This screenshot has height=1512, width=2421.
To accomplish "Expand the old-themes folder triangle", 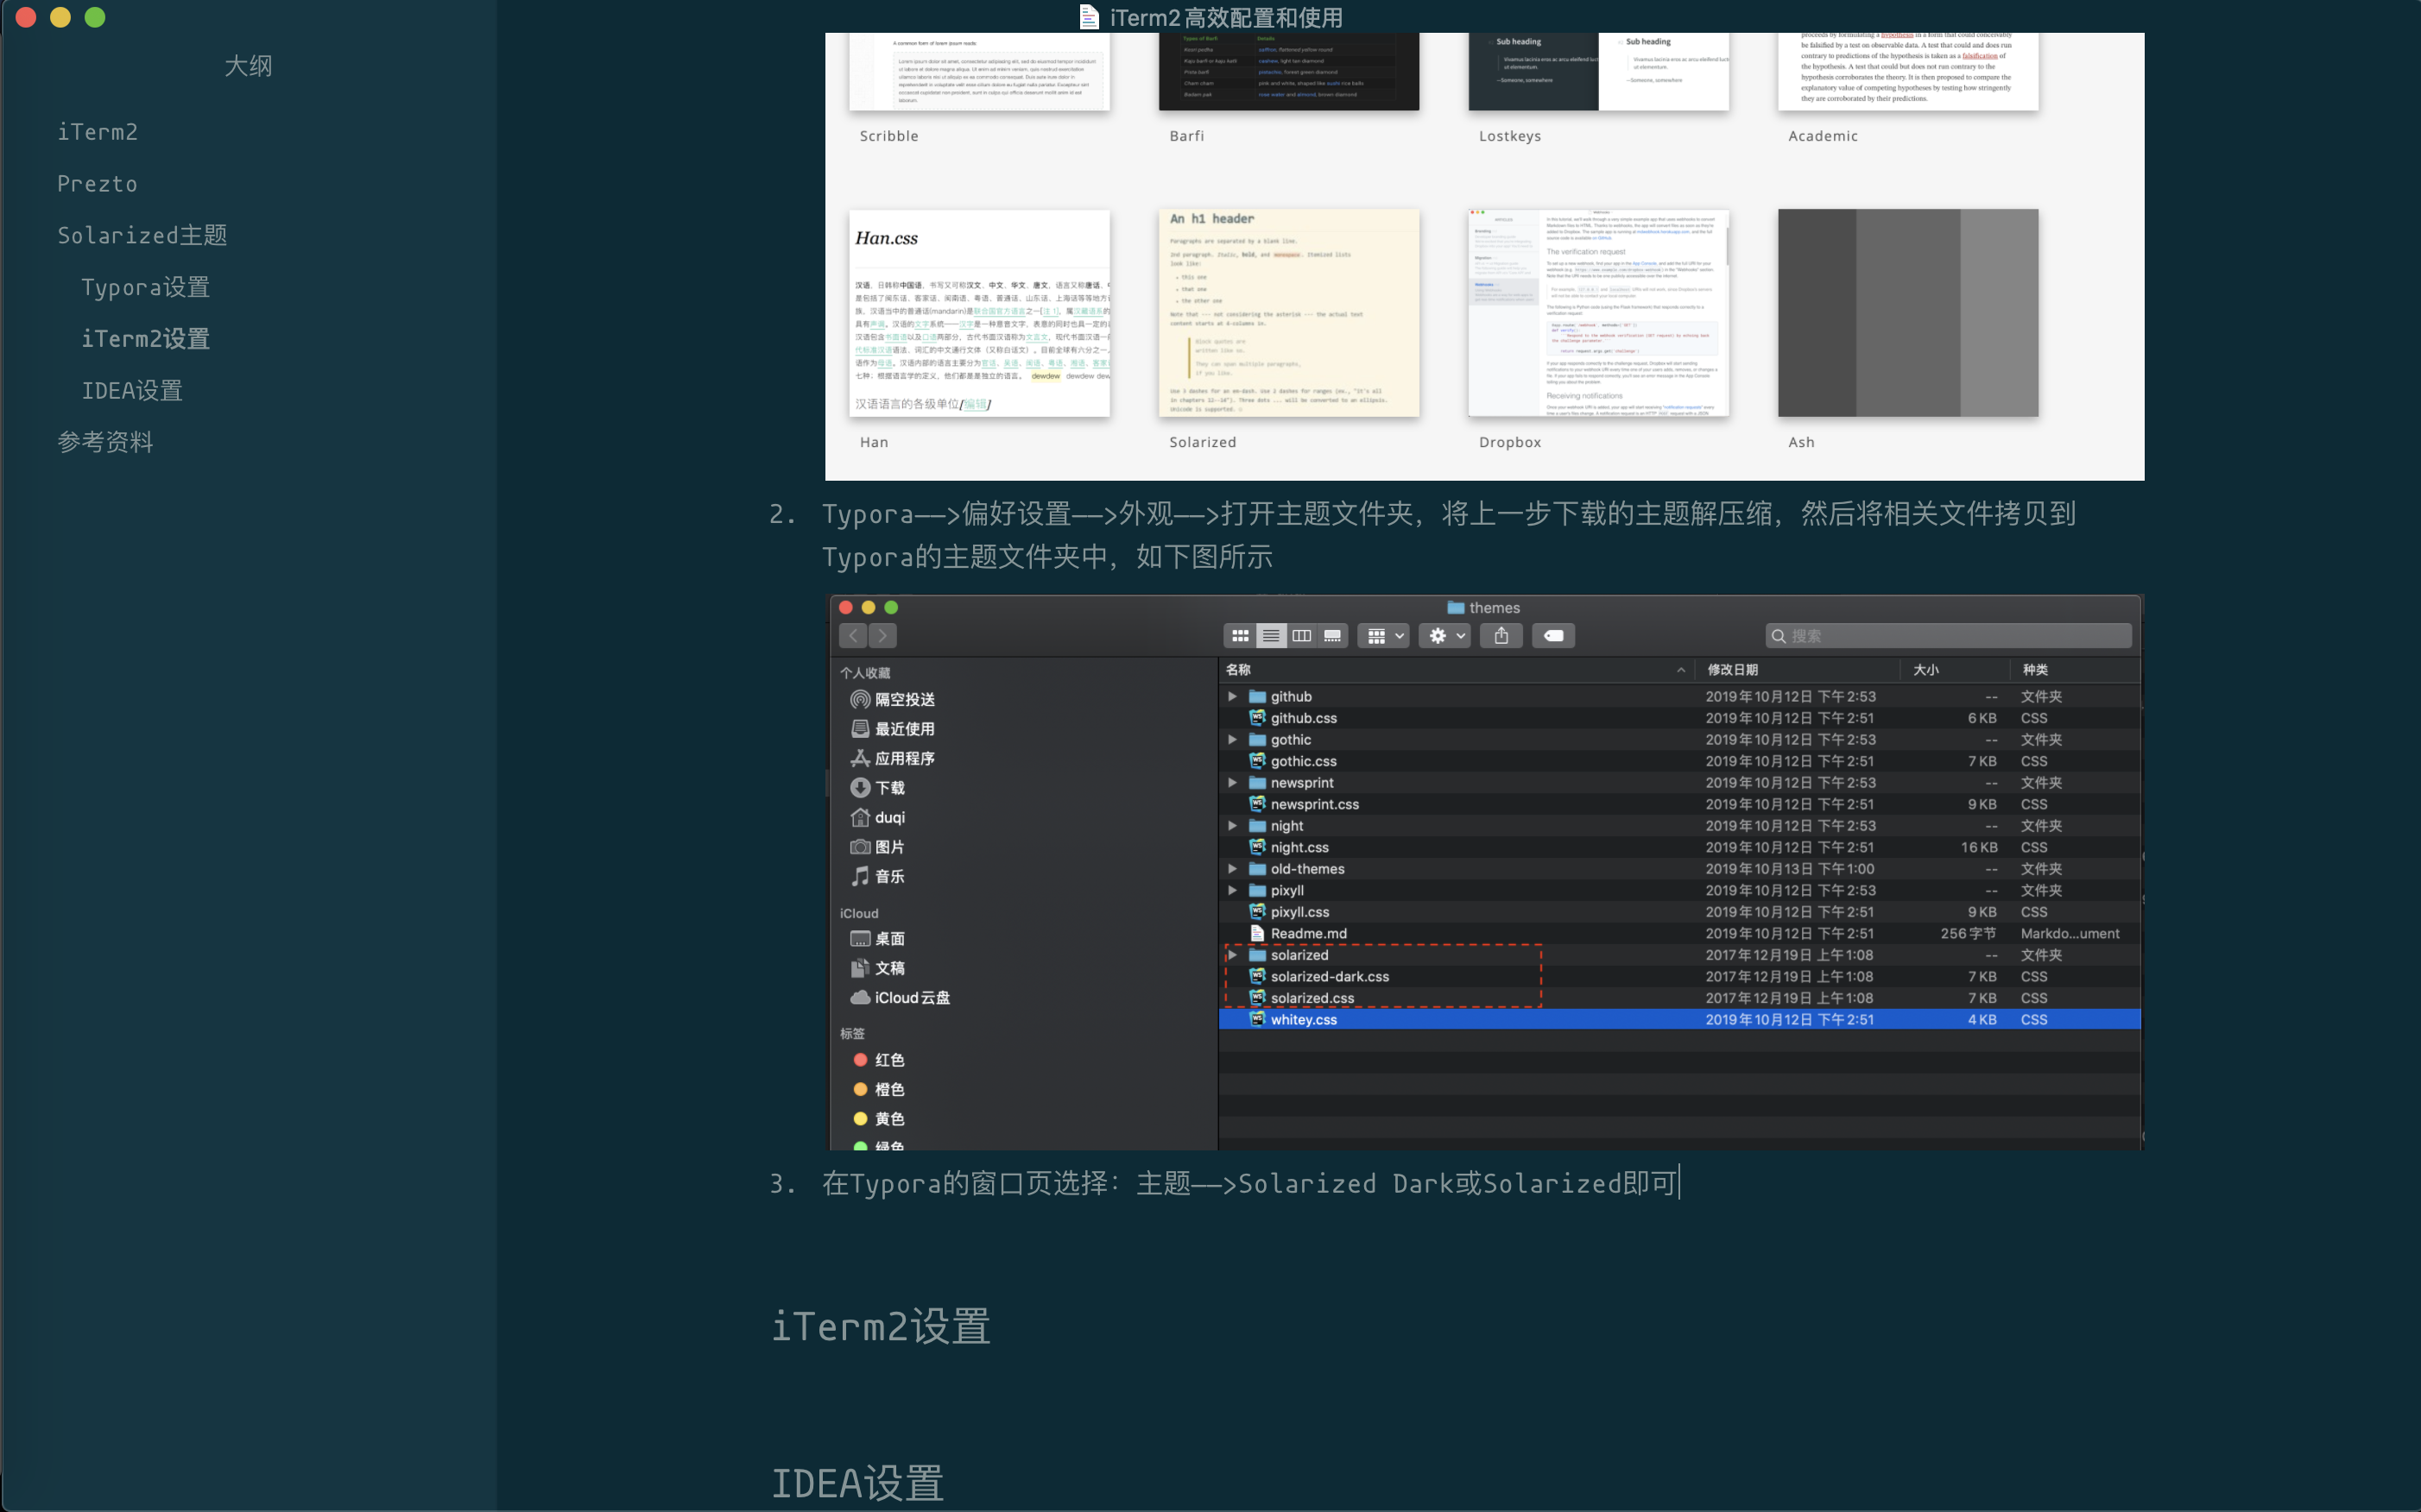I will (x=1232, y=869).
